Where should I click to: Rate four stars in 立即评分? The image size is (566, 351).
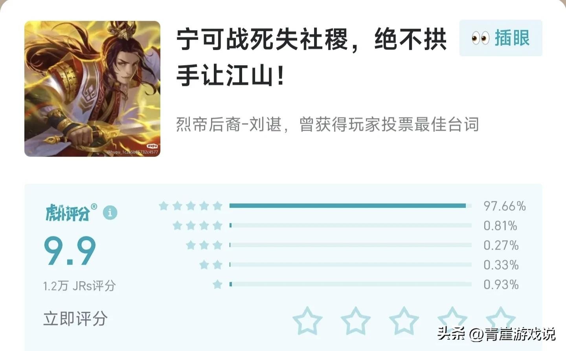pyautogui.click(x=452, y=321)
